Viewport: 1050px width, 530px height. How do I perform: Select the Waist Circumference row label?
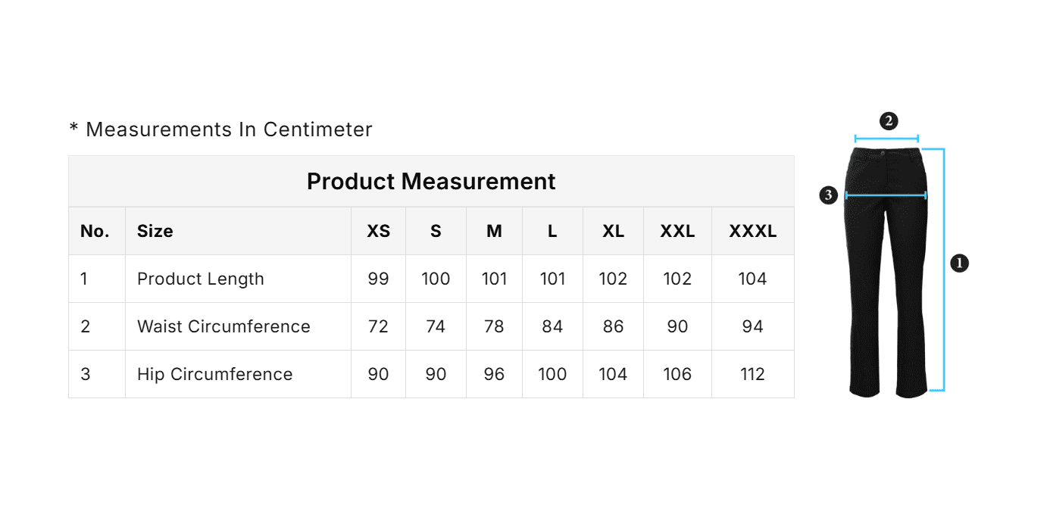tap(223, 326)
